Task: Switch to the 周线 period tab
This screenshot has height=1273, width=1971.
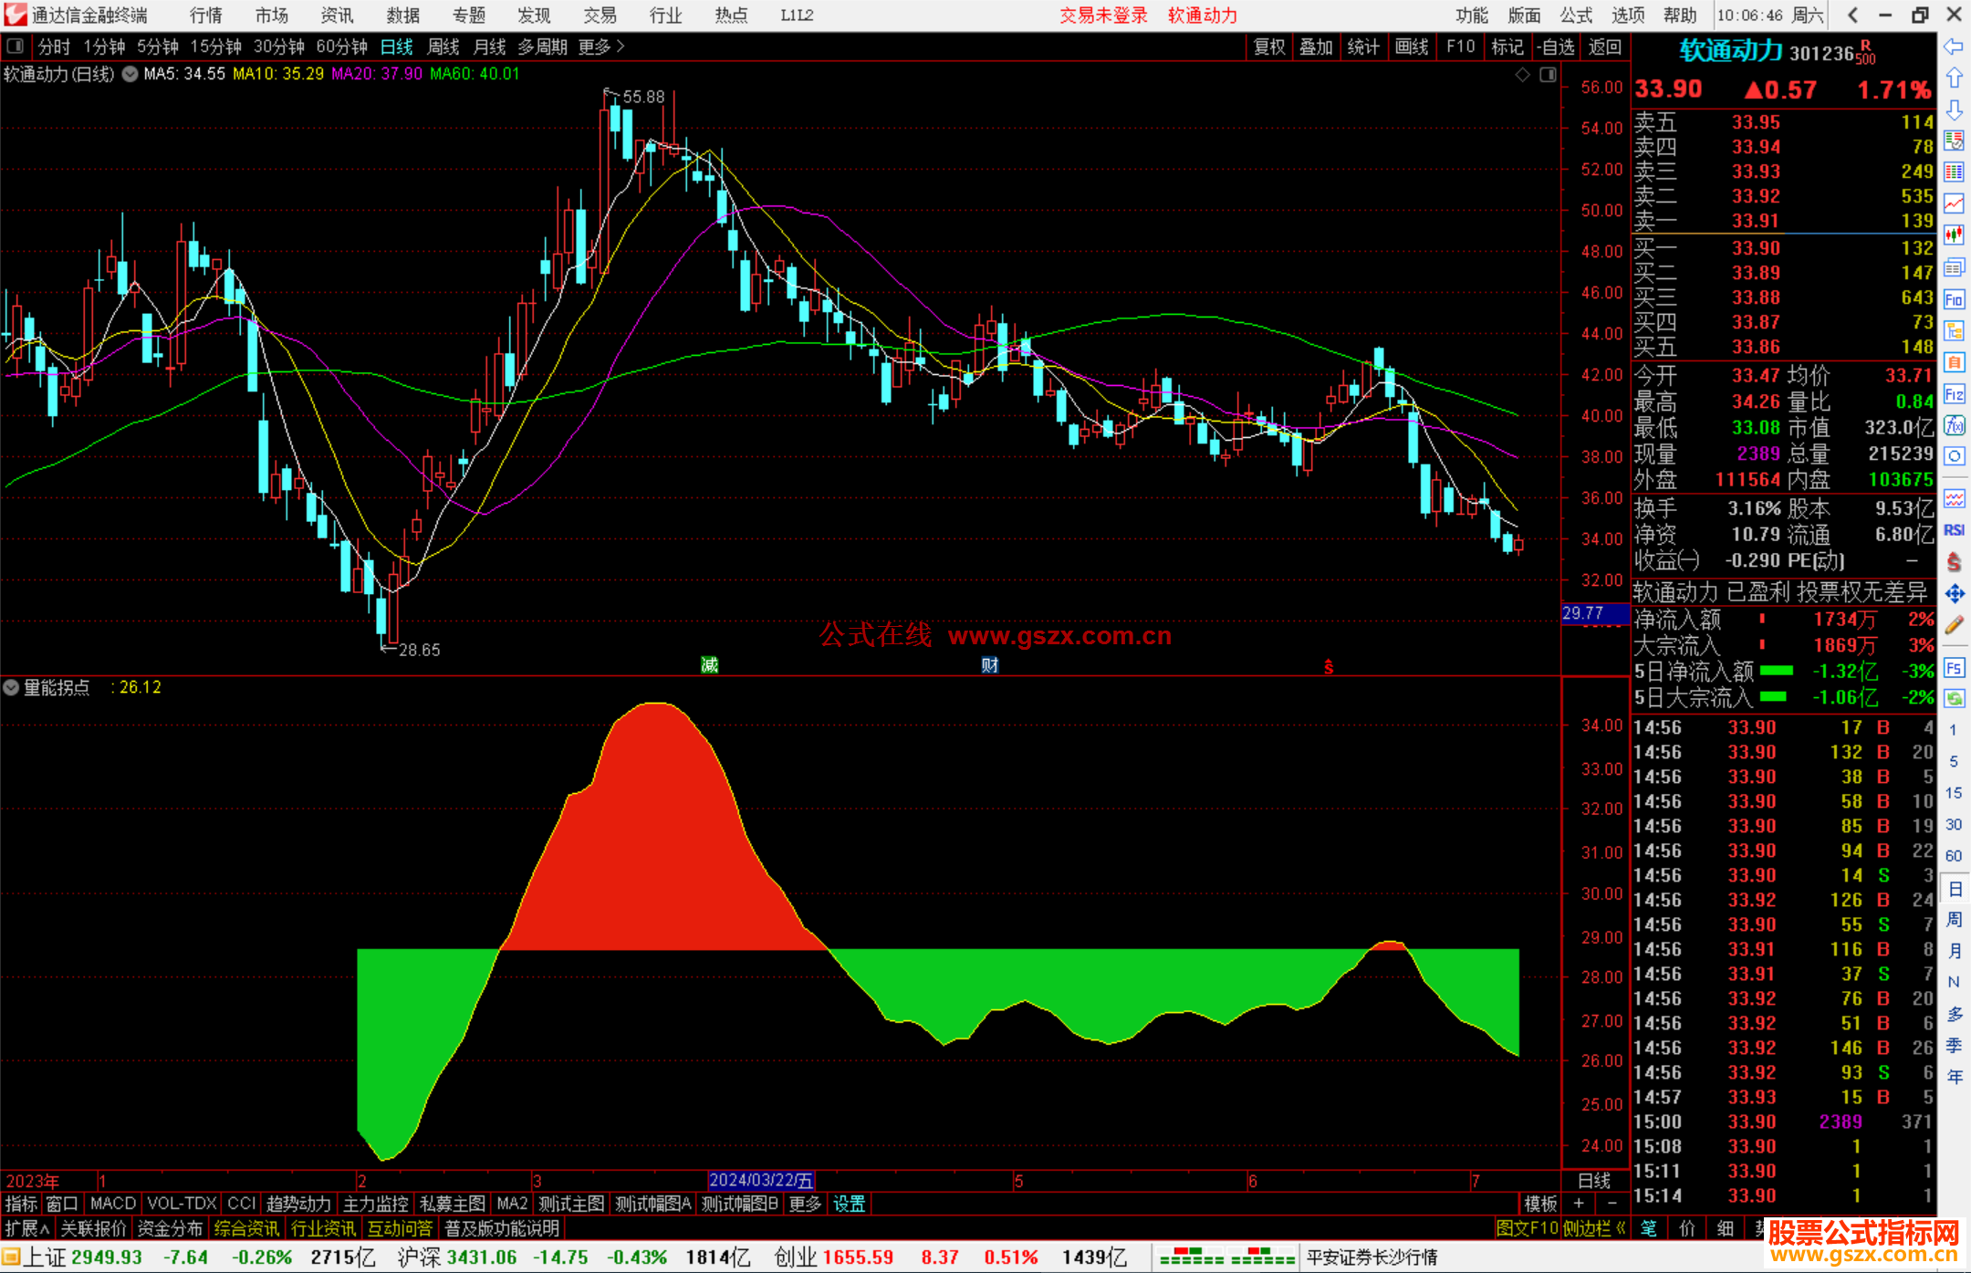Action: 443,47
